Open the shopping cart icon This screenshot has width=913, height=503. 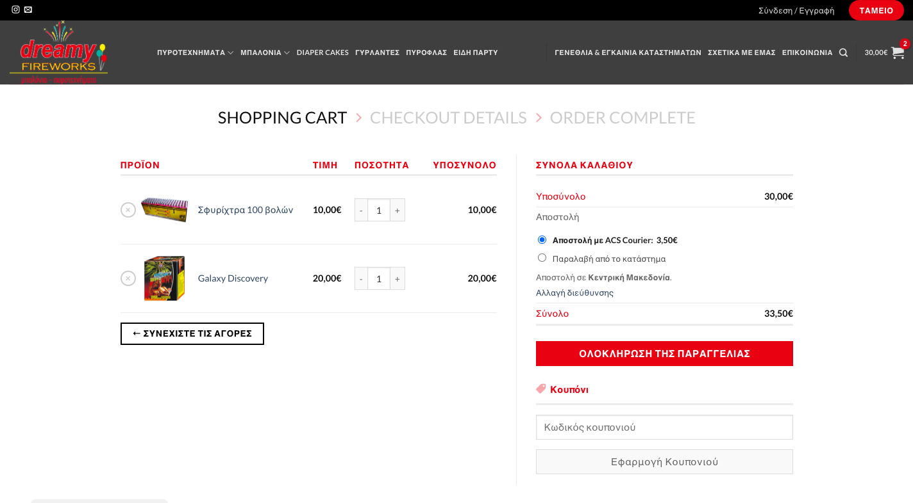tap(897, 52)
